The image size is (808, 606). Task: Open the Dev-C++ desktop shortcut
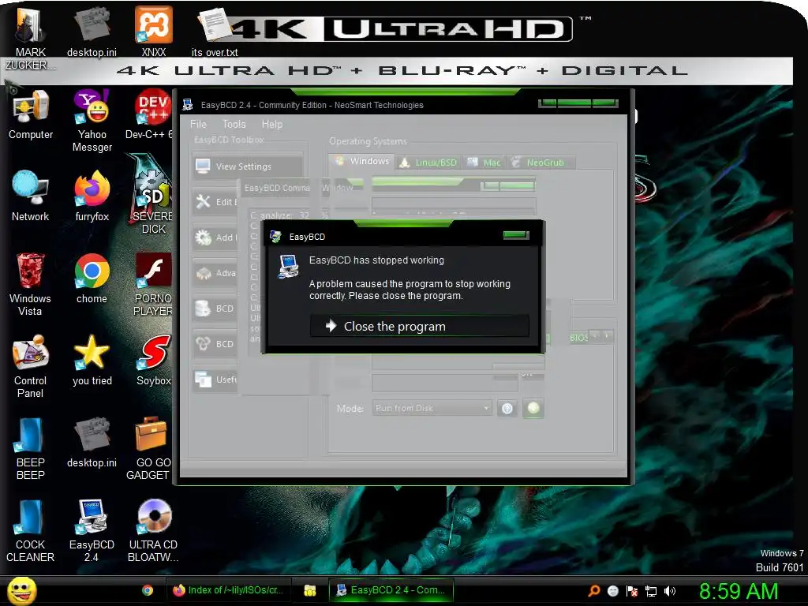coord(148,115)
